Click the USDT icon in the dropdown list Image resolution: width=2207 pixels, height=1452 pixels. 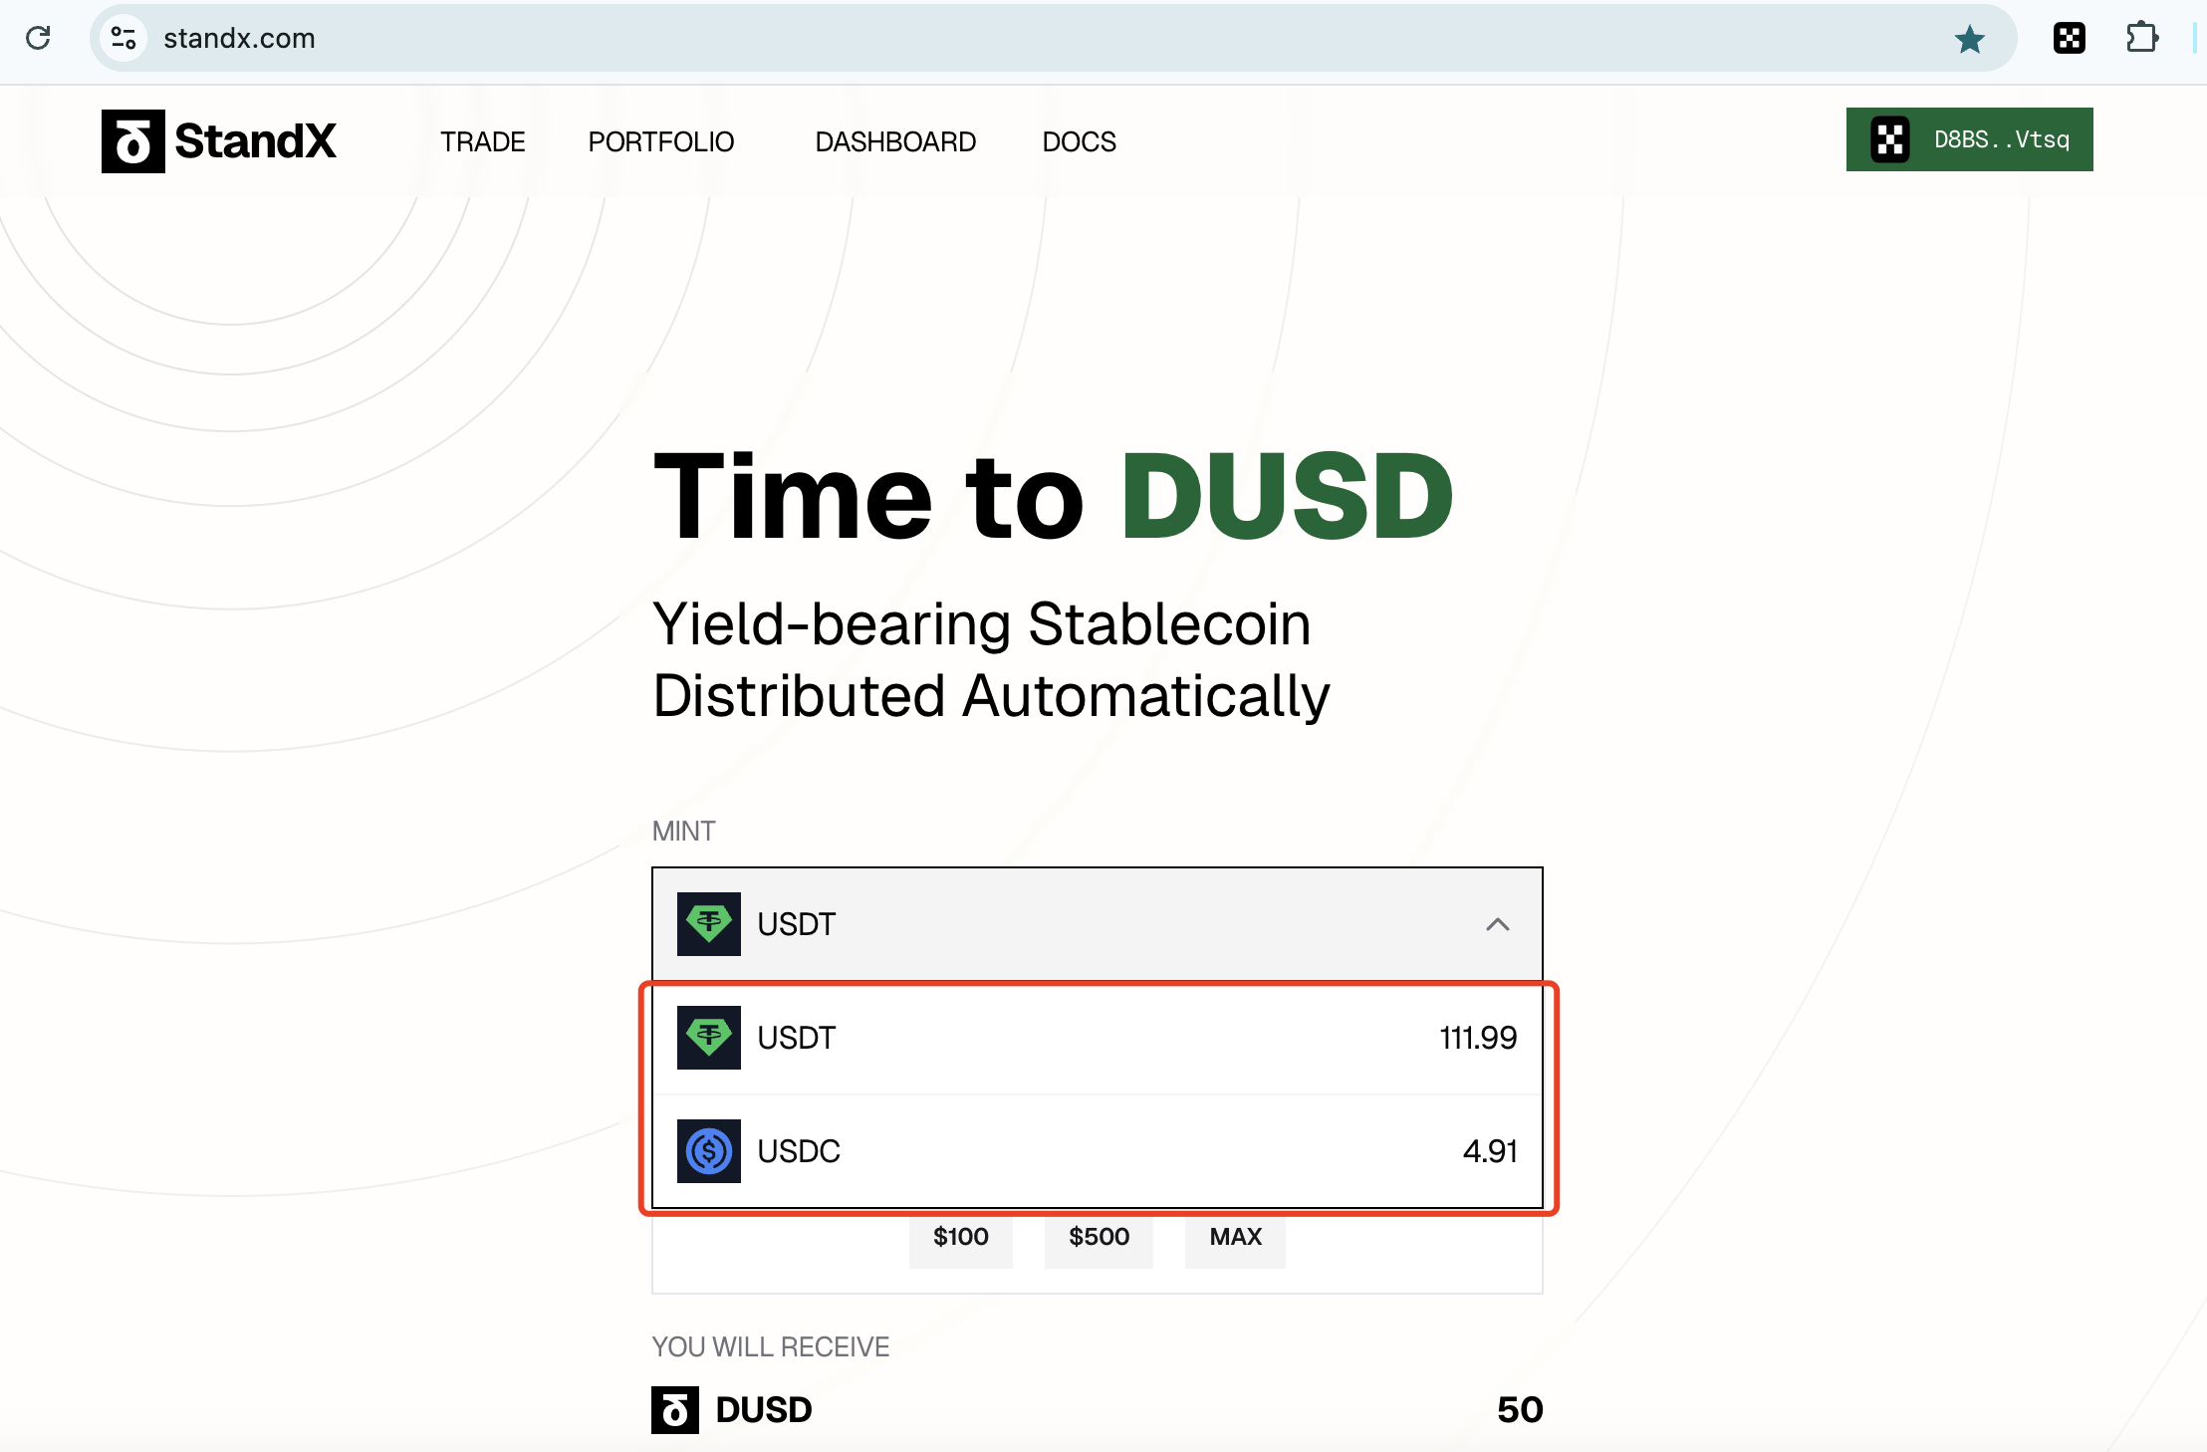coord(709,1038)
